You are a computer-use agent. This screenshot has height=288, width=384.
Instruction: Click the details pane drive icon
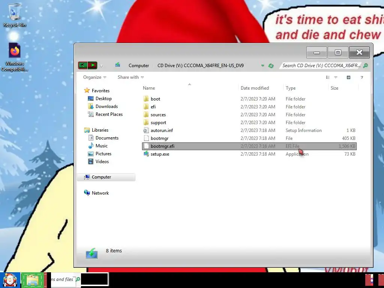coord(91,253)
